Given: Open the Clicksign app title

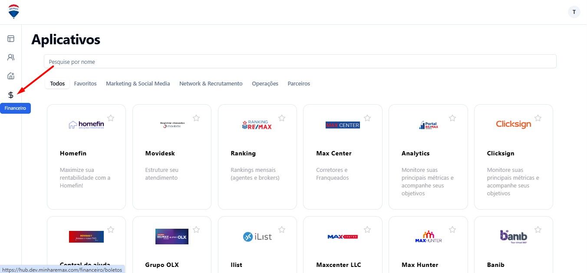Looking at the screenshot, I should pos(501,153).
